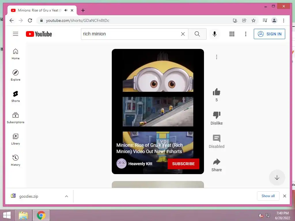Go forward in Chrome

[x=21, y=20]
